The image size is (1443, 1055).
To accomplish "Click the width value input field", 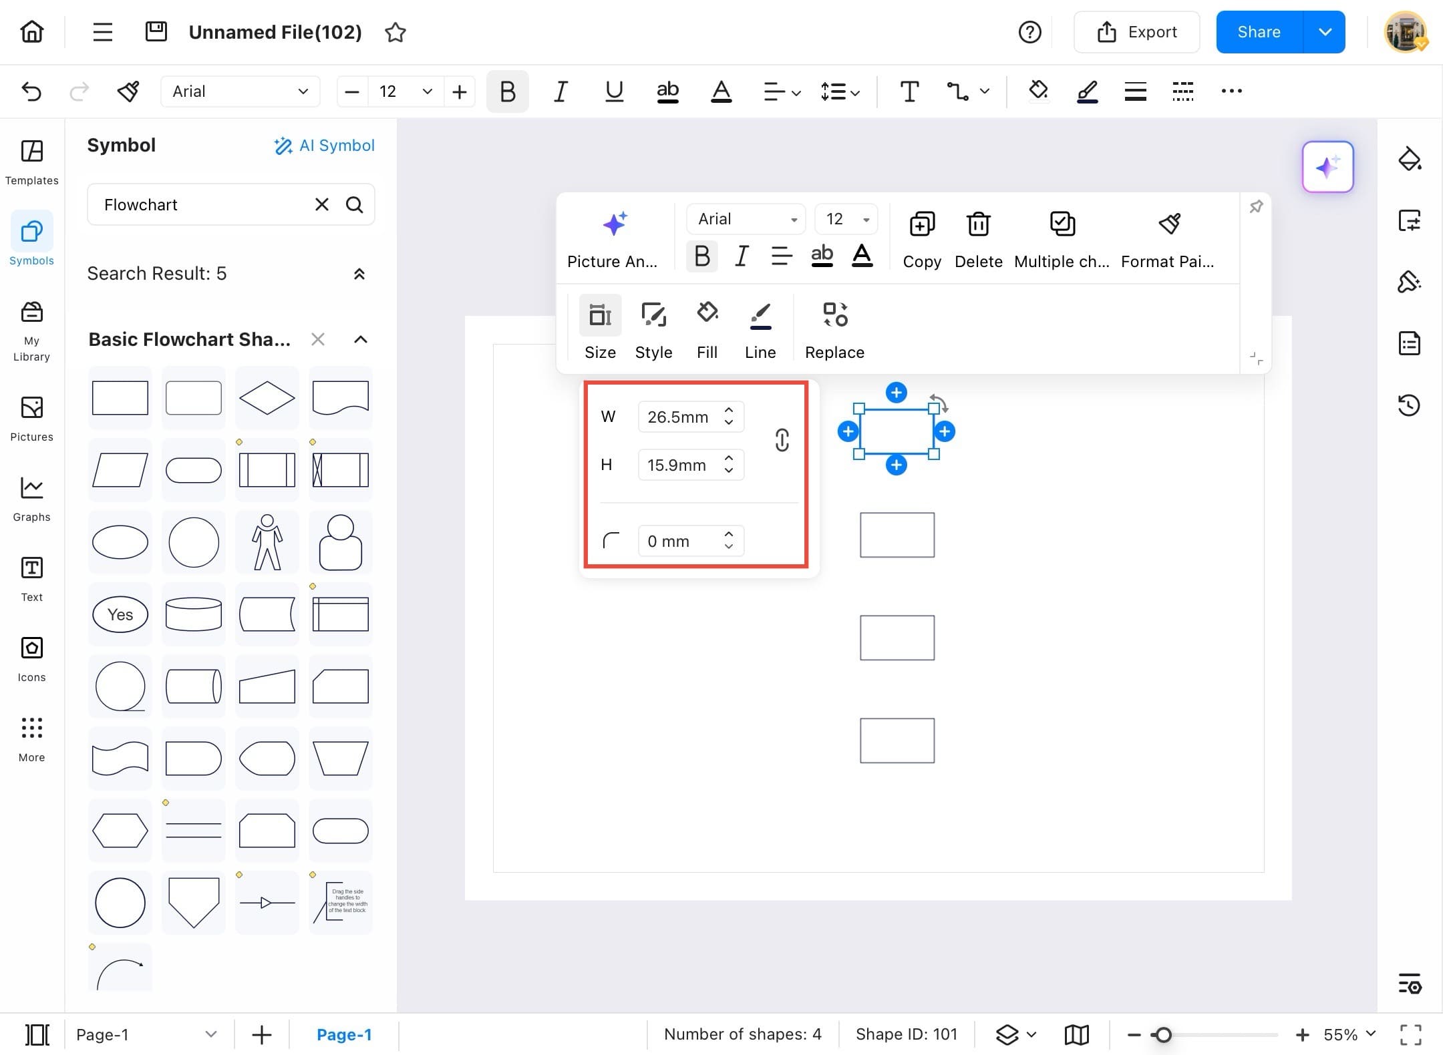I will coord(678,417).
